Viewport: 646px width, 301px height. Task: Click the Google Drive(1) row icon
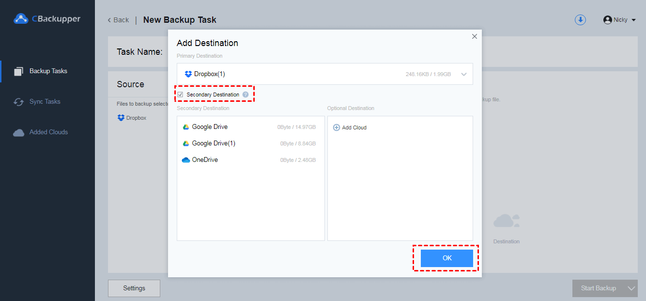(x=185, y=143)
